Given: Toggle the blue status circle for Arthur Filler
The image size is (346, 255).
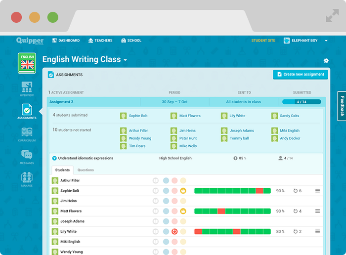Looking at the screenshot, I should point(166,180).
